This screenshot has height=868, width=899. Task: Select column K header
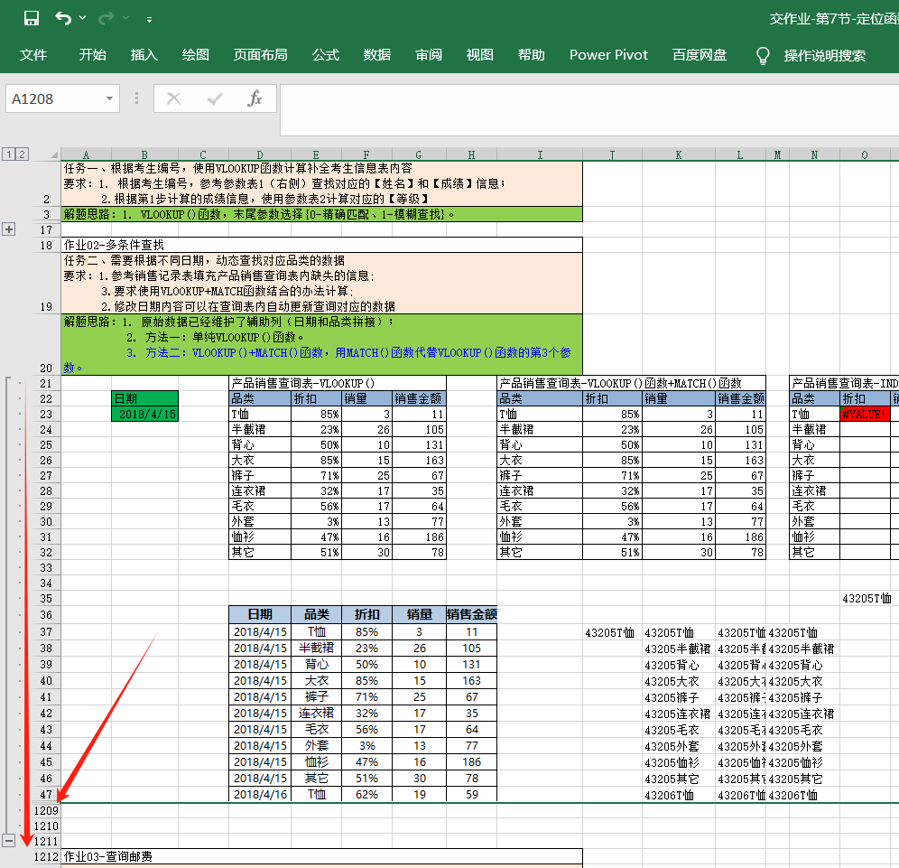click(678, 154)
